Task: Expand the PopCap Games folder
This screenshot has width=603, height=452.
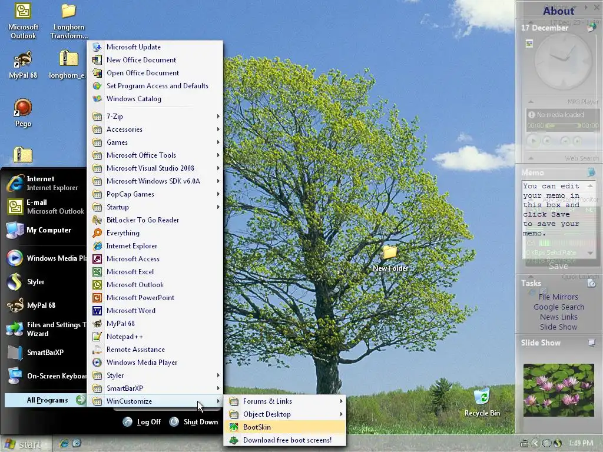Action: [x=155, y=194]
